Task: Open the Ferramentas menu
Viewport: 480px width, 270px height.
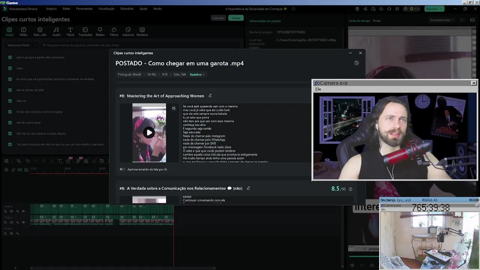Action: point(84,9)
